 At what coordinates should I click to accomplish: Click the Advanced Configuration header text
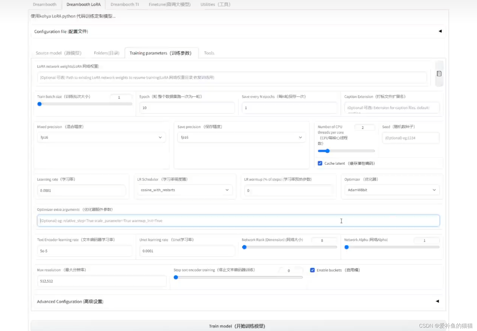[x=70, y=302]
